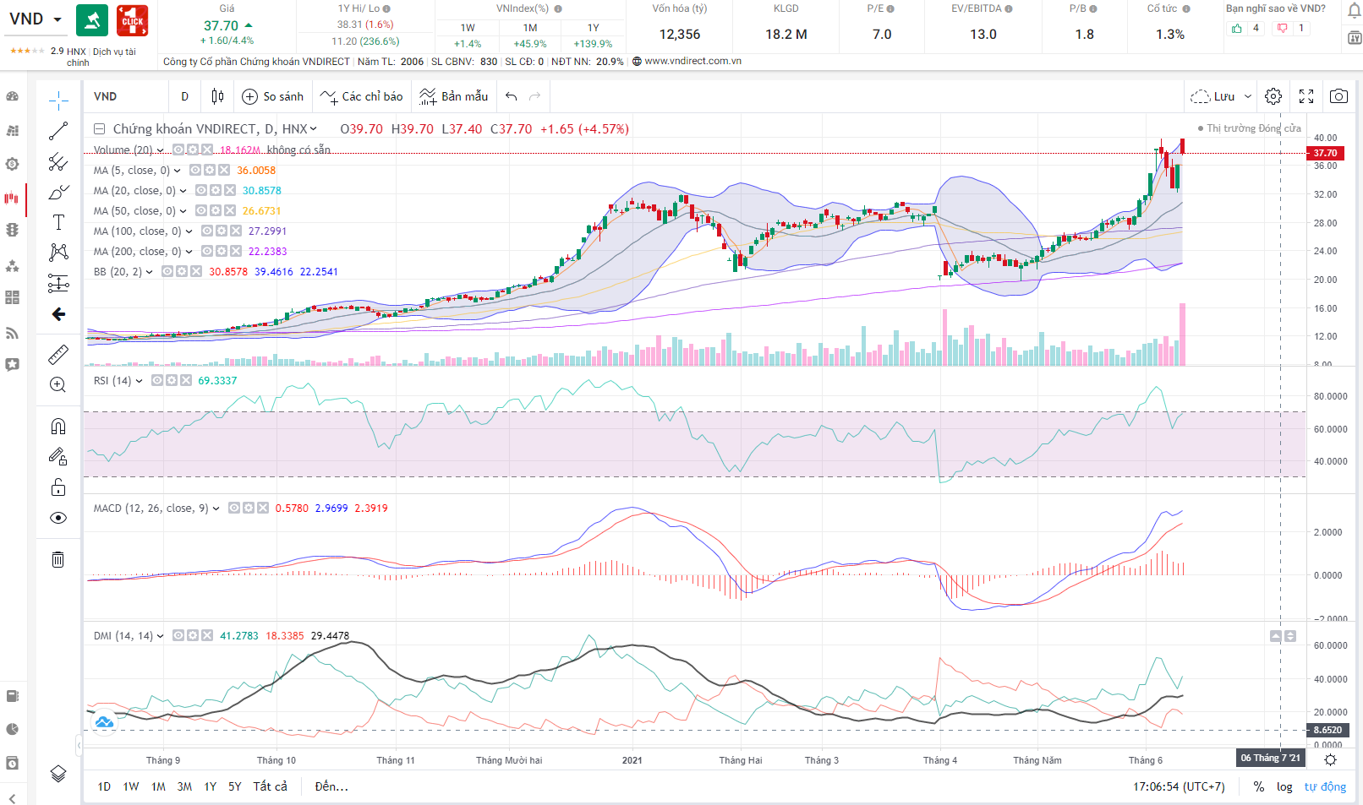Enter fullscreen chart mode
The height and width of the screenshot is (805, 1363).
pos(1306,96)
